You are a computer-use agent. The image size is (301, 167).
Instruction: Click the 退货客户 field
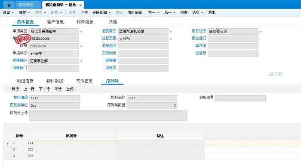pyautogui.click(x=143, y=31)
